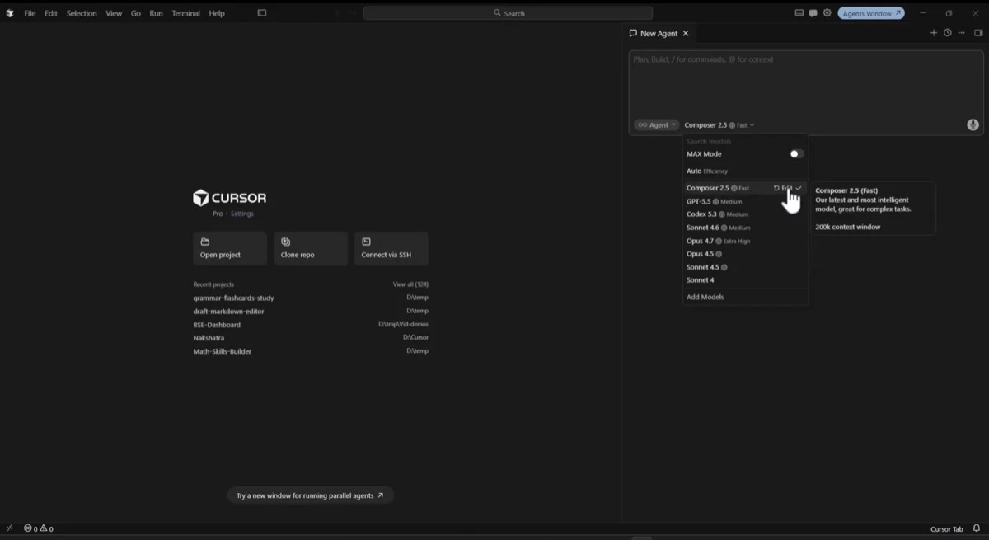Toggle the bottom panel layout icon
Image resolution: width=989 pixels, height=540 pixels.
(799, 13)
